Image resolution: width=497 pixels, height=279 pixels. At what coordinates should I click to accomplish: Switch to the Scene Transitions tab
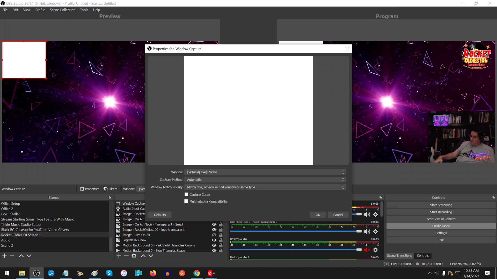point(399,255)
